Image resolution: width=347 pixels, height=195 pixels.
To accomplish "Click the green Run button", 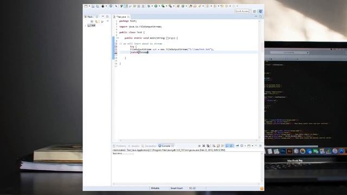I will pyautogui.click(x=156, y=6).
